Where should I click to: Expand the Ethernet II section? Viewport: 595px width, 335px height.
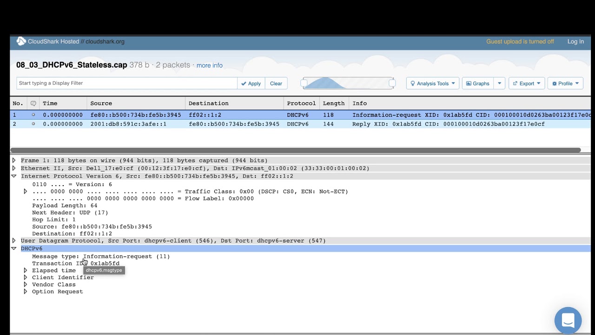click(14, 168)
